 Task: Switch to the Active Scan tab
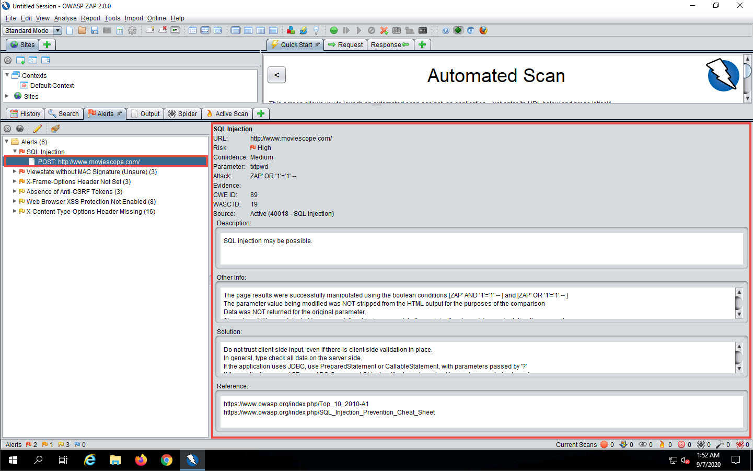point(227,114)
